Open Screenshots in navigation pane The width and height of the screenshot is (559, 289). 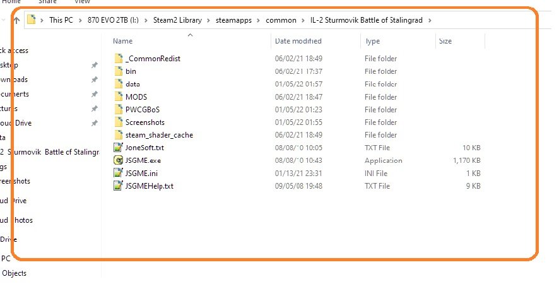(15, 181)
